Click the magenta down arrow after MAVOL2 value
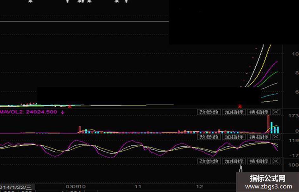Screen dimensions: 299x192 [x=63, y=112]
